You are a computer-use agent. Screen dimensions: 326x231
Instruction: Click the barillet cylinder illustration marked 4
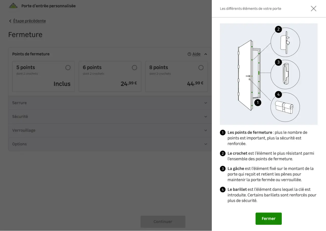pos(285,107)
